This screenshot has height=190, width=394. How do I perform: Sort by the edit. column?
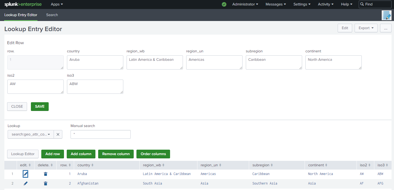[x=25, y=165]
